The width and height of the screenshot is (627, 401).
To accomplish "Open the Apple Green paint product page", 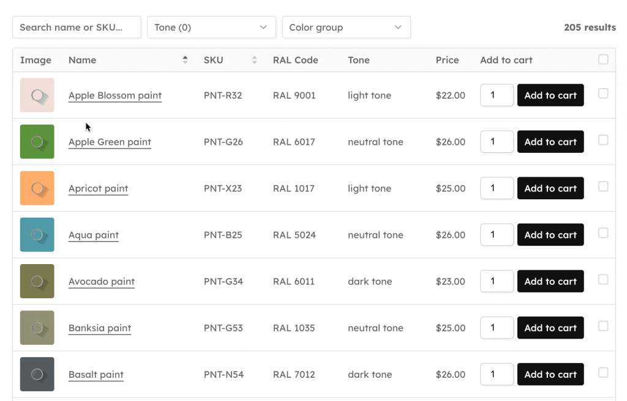I will pyautogui.click(x=110, y=141).
